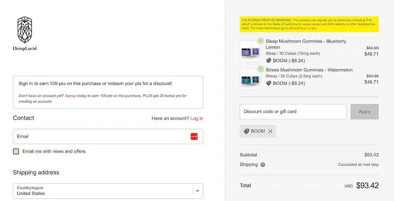Screen dimensions: 394x201
Task: Click the 'Stress Mushroom Gummies - Watermelon' title
Action: click(309, 70)
